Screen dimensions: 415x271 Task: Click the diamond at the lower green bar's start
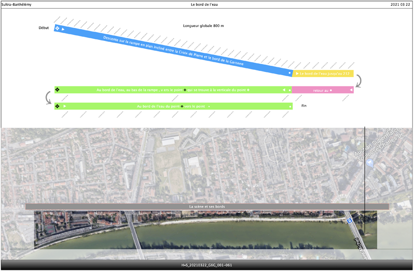pos(58,106)
